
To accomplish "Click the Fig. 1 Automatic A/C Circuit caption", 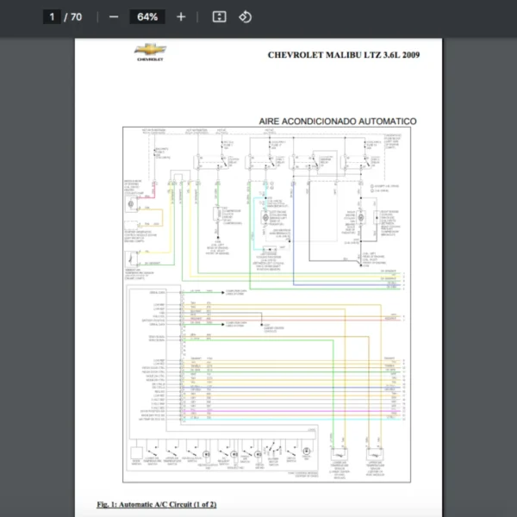I will [156, 503].
